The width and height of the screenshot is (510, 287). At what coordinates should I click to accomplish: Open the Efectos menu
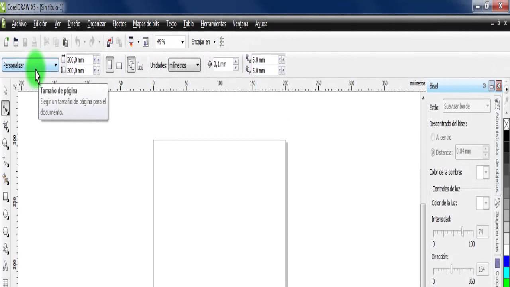pyautogui.click(x=119, y=24)
